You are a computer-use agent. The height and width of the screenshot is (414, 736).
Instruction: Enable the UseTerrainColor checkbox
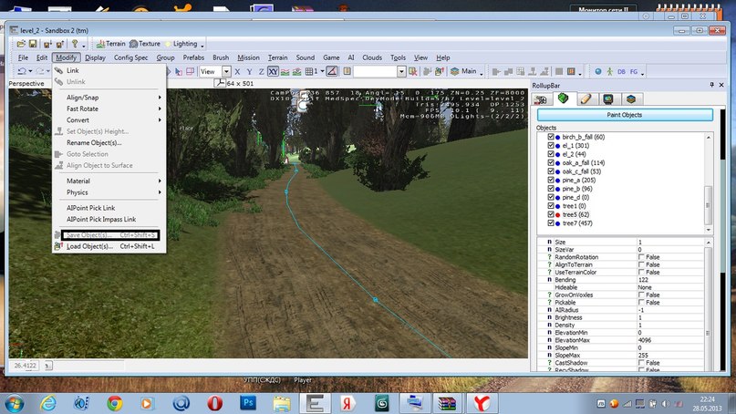pos(641,273)
